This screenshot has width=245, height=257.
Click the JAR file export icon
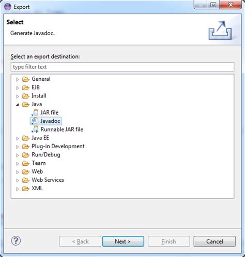pyautogui.click(x=35, y=112)
